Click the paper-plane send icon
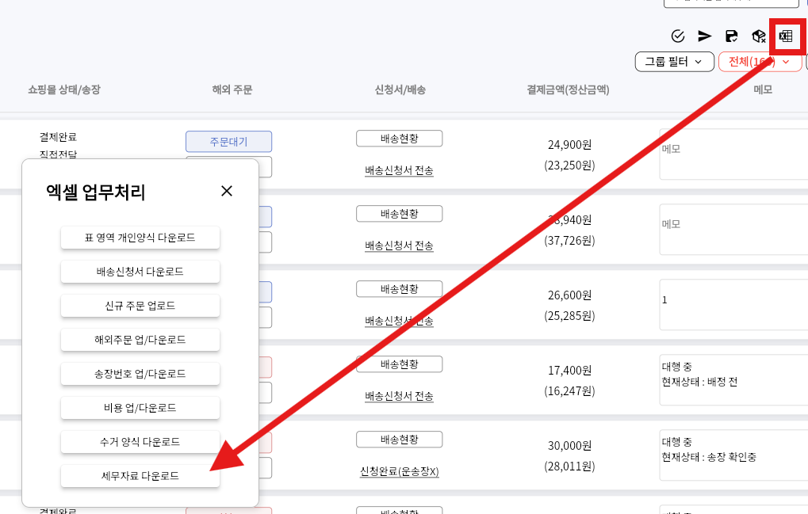 point(704,36)
